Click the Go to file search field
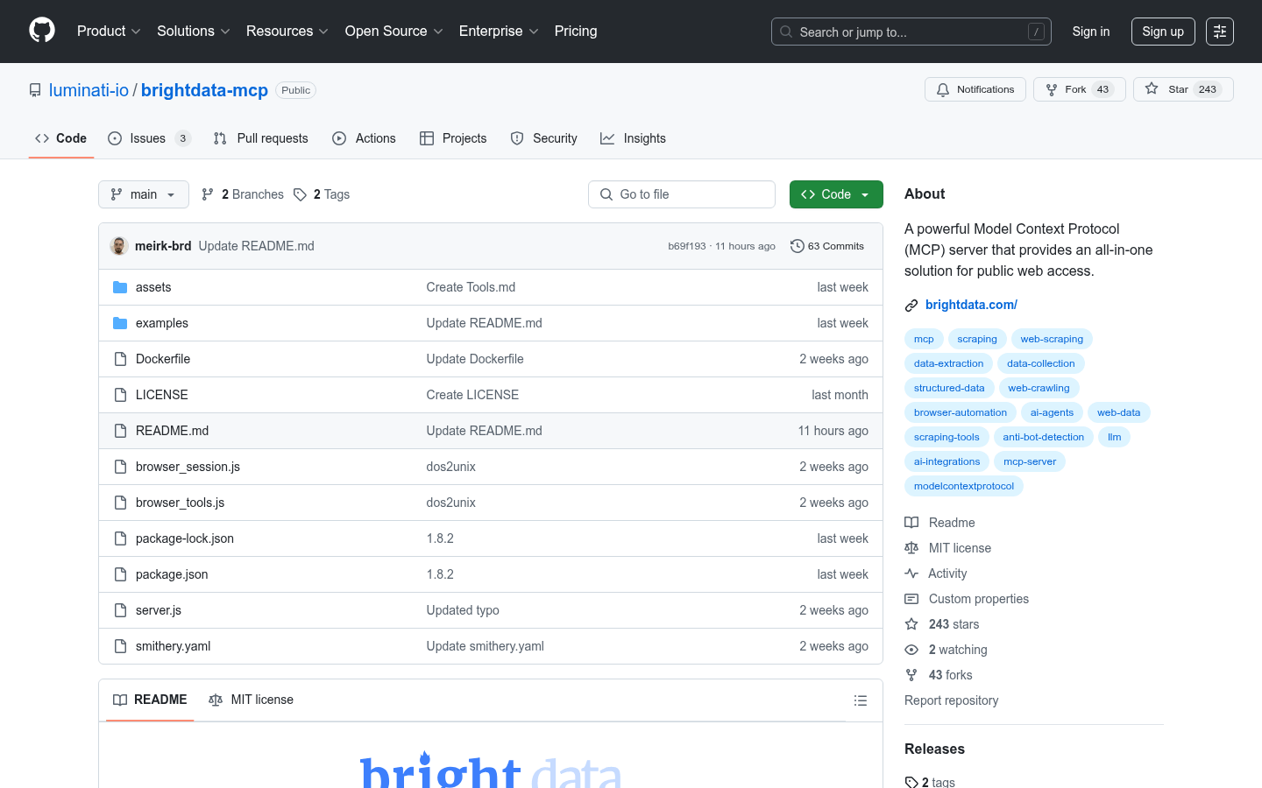 [682, 194]
